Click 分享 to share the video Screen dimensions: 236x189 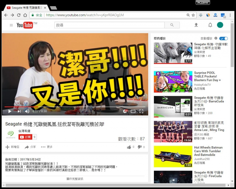coord(30,147)
